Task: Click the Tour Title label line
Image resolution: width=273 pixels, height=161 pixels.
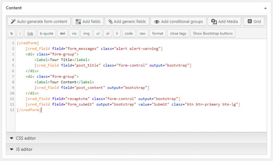Action: coord(62,60)
